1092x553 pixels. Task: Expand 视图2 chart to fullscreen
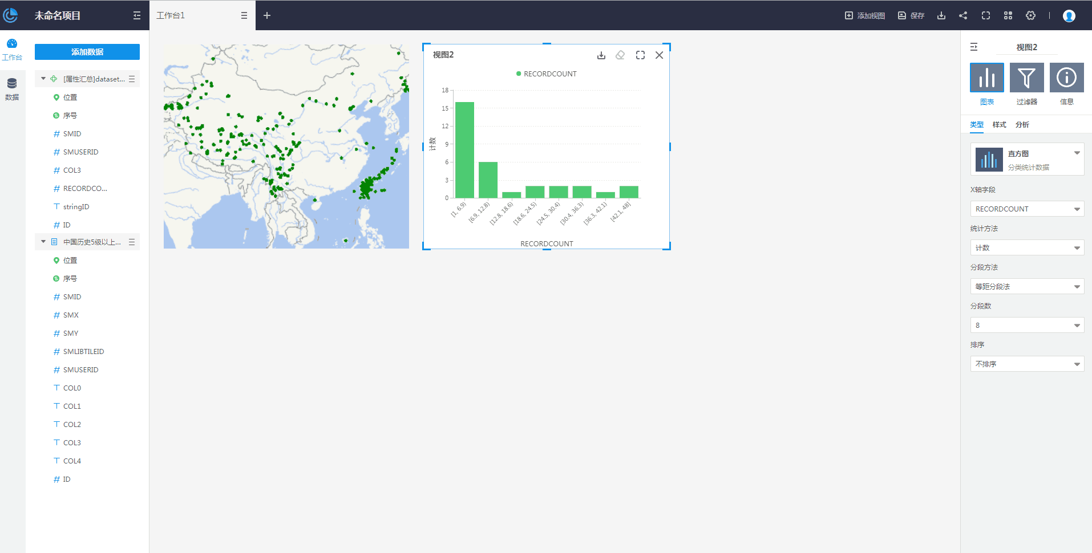pos(640,55)
